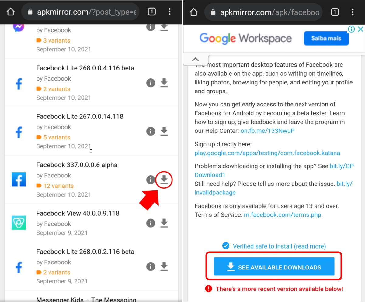Viewport: 365px width, 302px height.
Task: Click "September 9, 2021" under Facebook View
Action: 62,233
